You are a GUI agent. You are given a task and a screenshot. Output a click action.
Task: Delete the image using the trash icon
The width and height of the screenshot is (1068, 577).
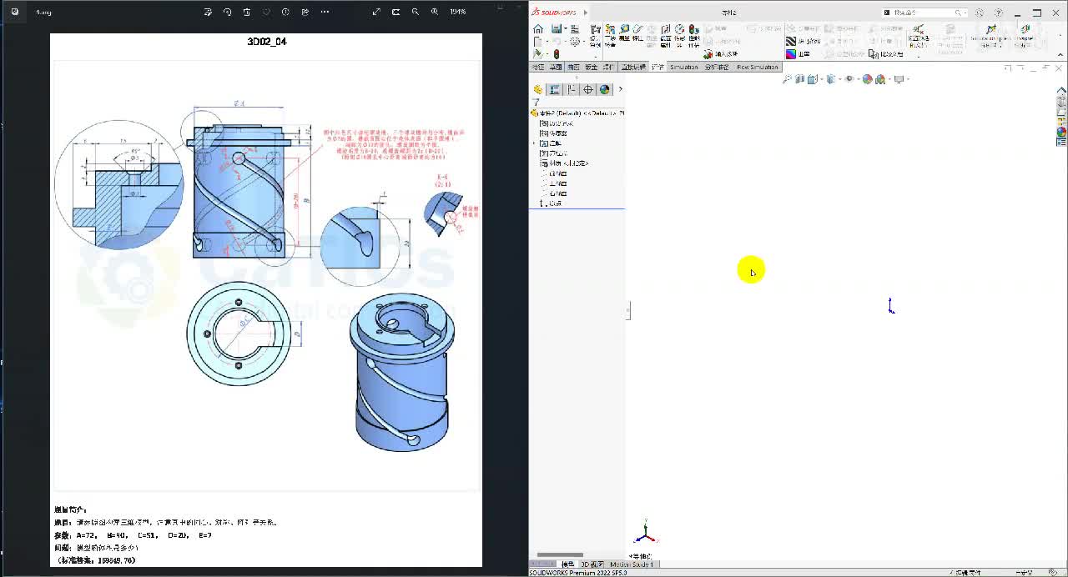click(246, 12)
